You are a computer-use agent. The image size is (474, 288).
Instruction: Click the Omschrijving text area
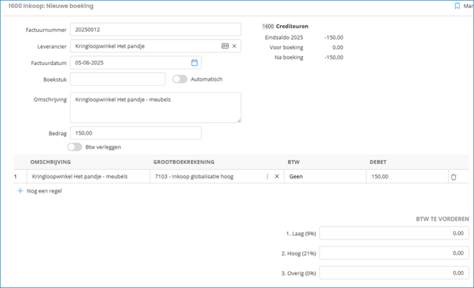click(155, 107)
